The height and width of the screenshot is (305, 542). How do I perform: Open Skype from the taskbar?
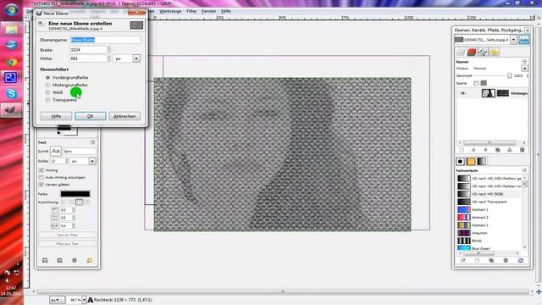(11, 93)
